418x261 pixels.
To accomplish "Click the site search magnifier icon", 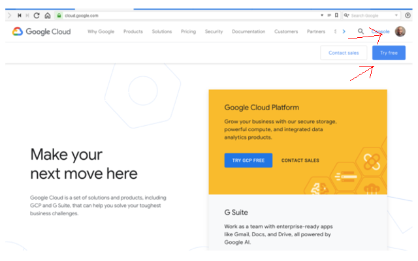I will click(x=361, y=31).
